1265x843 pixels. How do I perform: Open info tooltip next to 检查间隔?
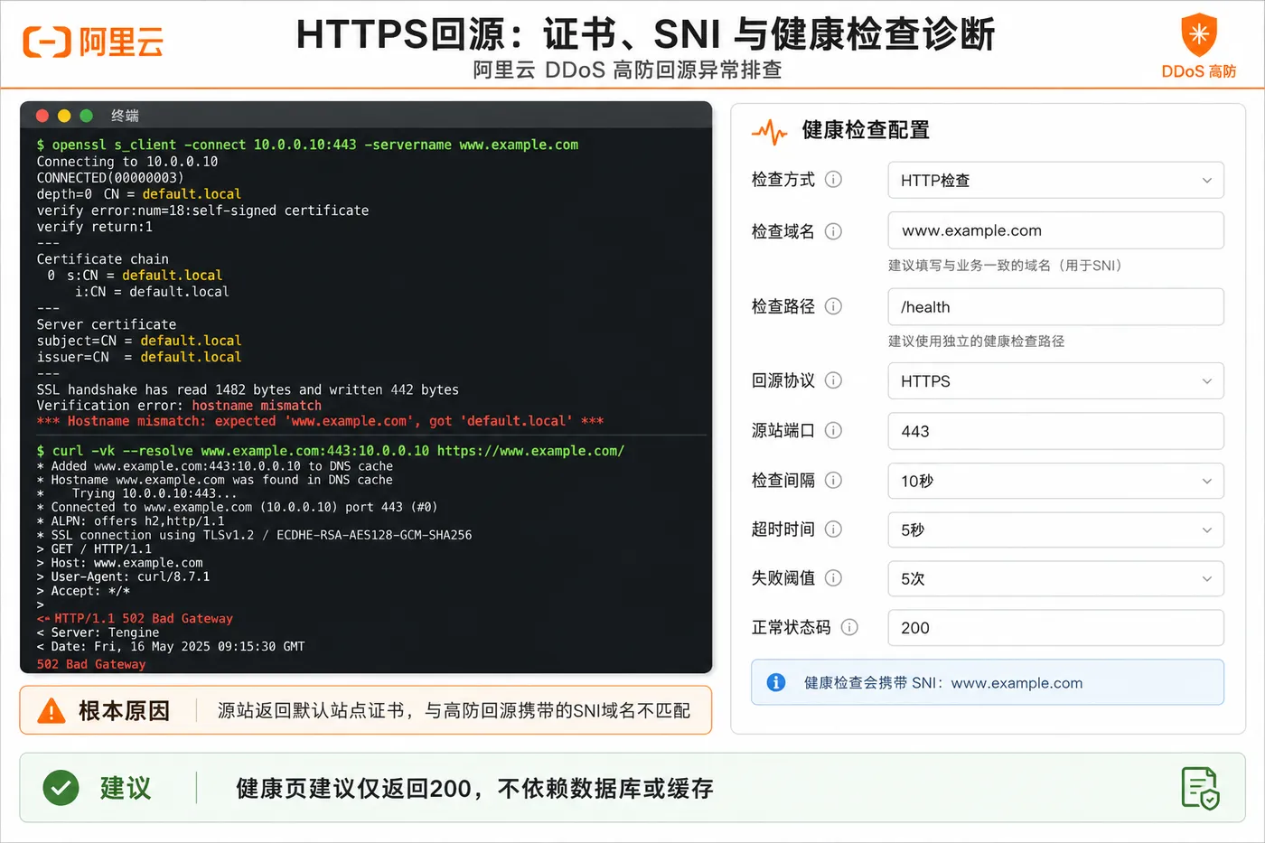834,480
